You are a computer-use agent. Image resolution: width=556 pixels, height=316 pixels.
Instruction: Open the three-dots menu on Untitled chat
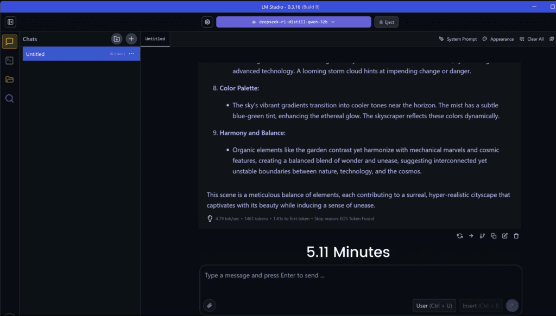(131, 54)
